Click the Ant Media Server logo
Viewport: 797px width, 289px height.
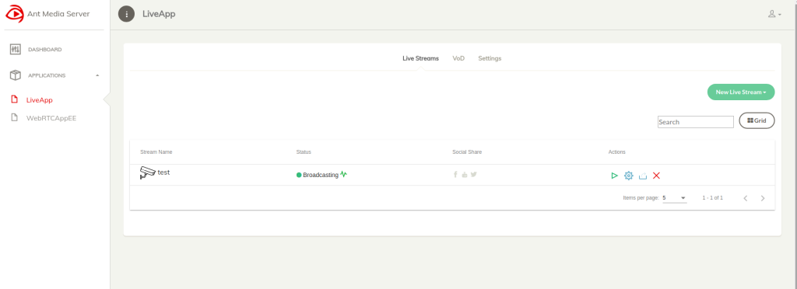[x=15, y=14]
